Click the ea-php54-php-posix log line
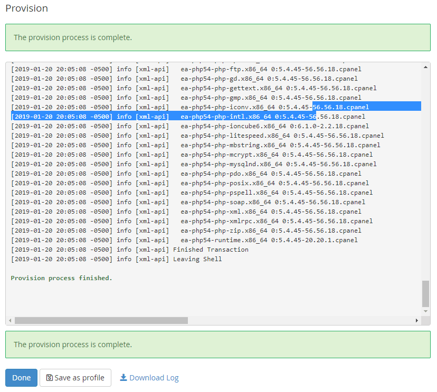The image size is (437, 392). tap(190, 183)
